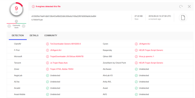Open the COMMUNITY tab
The width and height of the screenshot is (195, 98).
click(x=51, y=36)
